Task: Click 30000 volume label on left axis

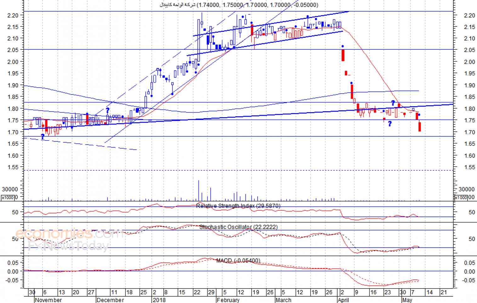Action: click(10, 189)
